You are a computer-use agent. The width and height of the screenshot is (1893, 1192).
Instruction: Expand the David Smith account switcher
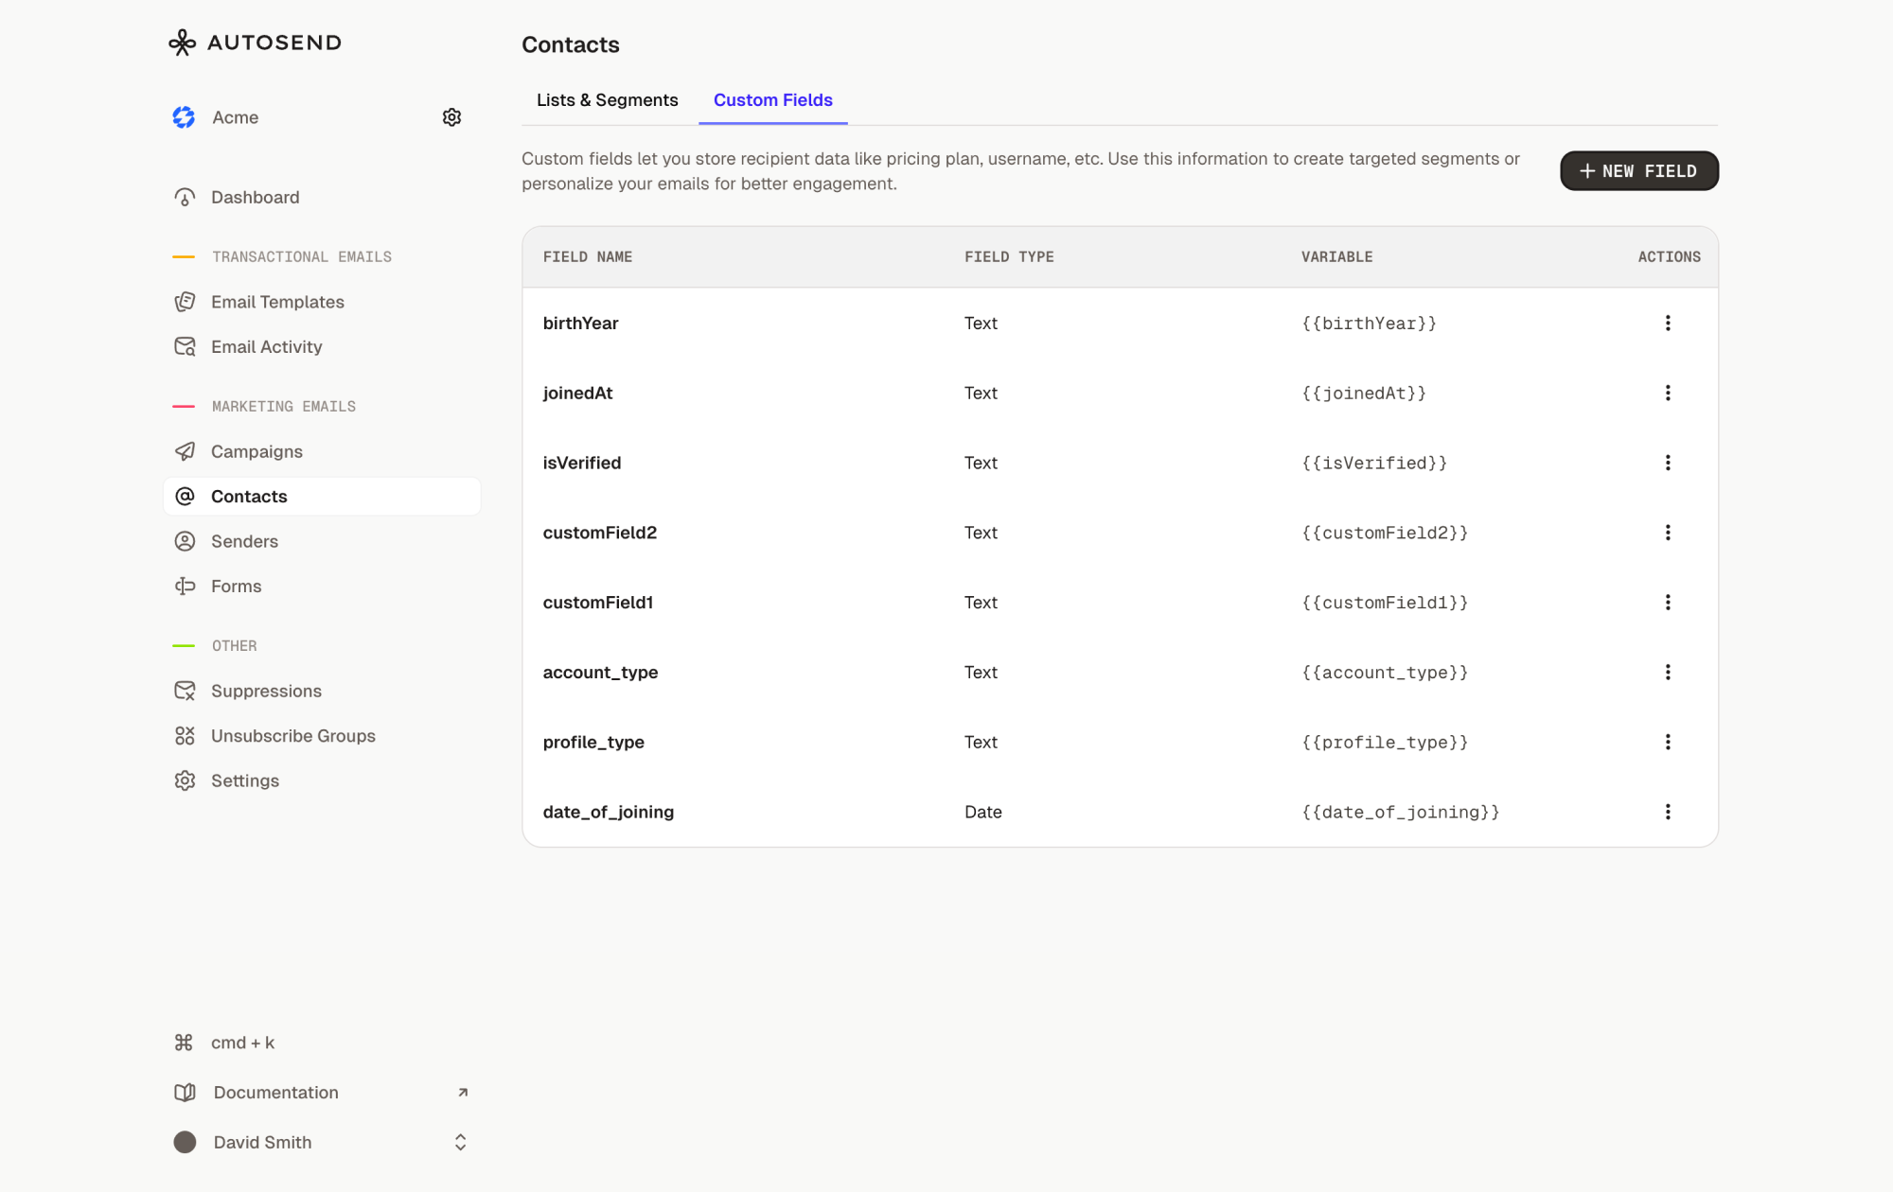(x=460, y=1142)
